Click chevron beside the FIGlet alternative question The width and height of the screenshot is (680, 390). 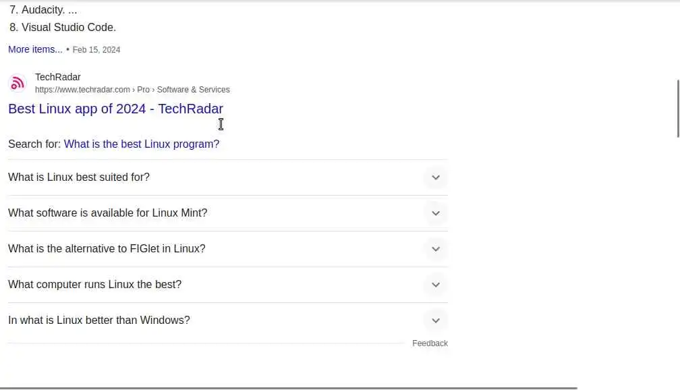436,249
